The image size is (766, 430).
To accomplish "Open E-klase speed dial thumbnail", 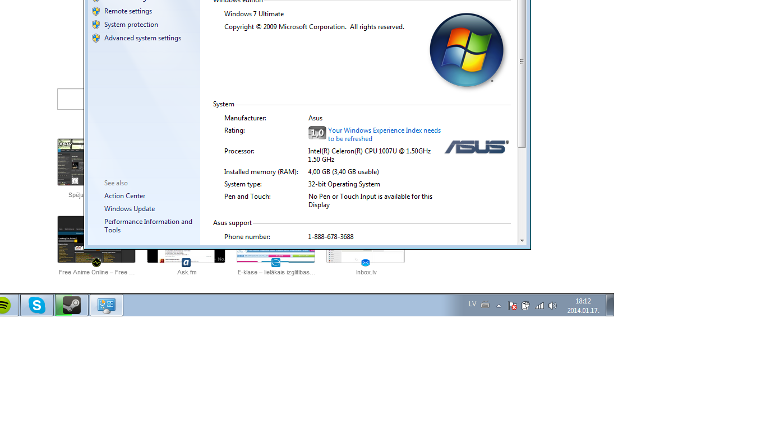I will click(276, 256).
